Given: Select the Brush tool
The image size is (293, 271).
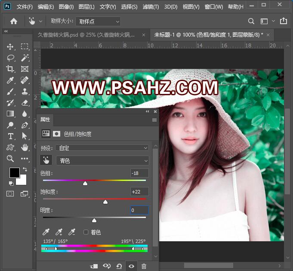Looking at the screenshot, I should pyautogui.click(x=10, y=91).
